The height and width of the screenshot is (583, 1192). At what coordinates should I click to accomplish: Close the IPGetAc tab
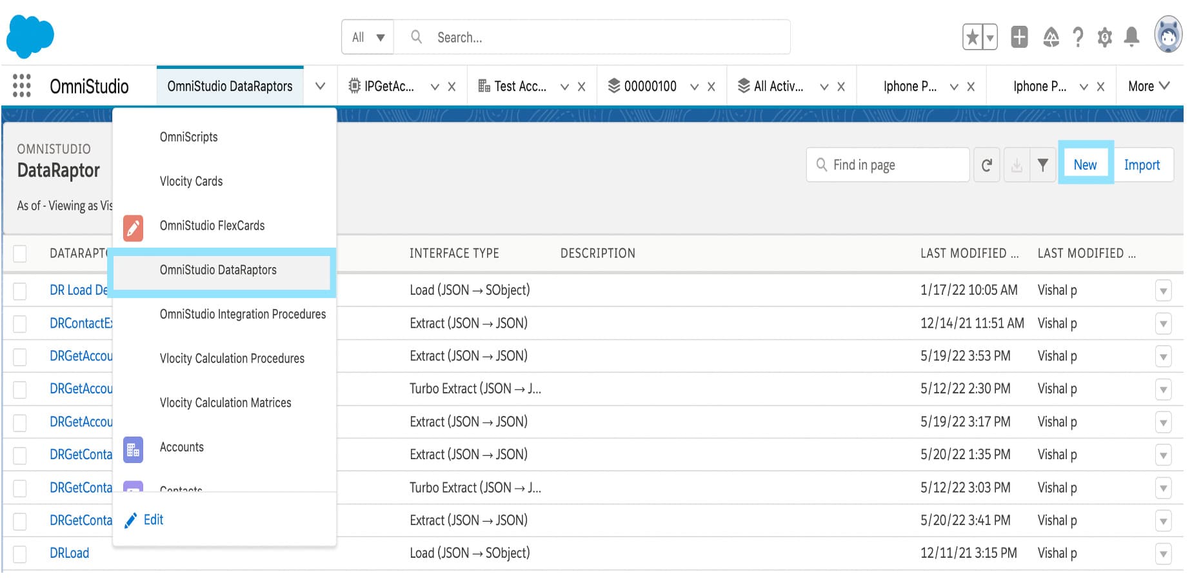click(452, 86)
